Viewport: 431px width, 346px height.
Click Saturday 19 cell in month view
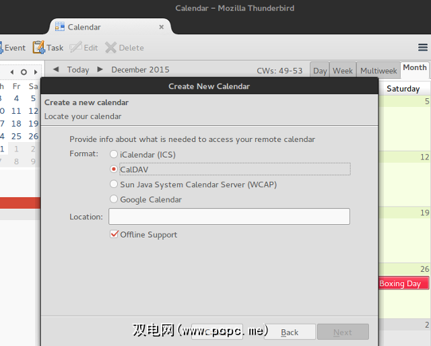(404, 235)
